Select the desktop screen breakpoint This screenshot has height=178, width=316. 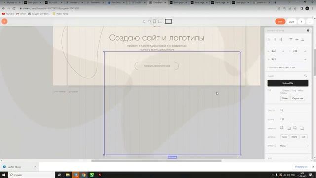[x=168, y=21]
